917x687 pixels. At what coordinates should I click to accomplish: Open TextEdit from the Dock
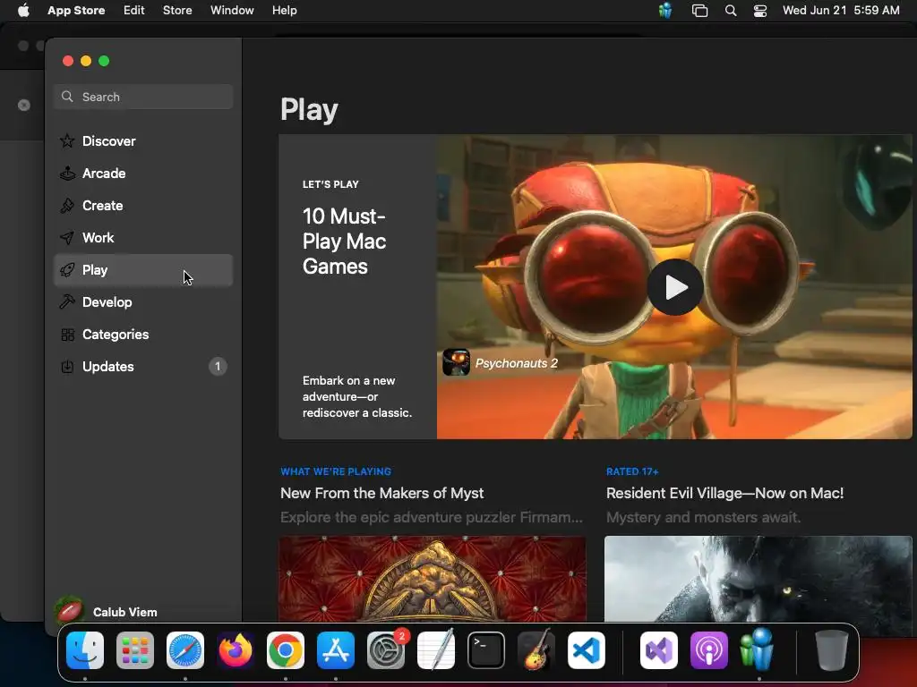[436, 650]
